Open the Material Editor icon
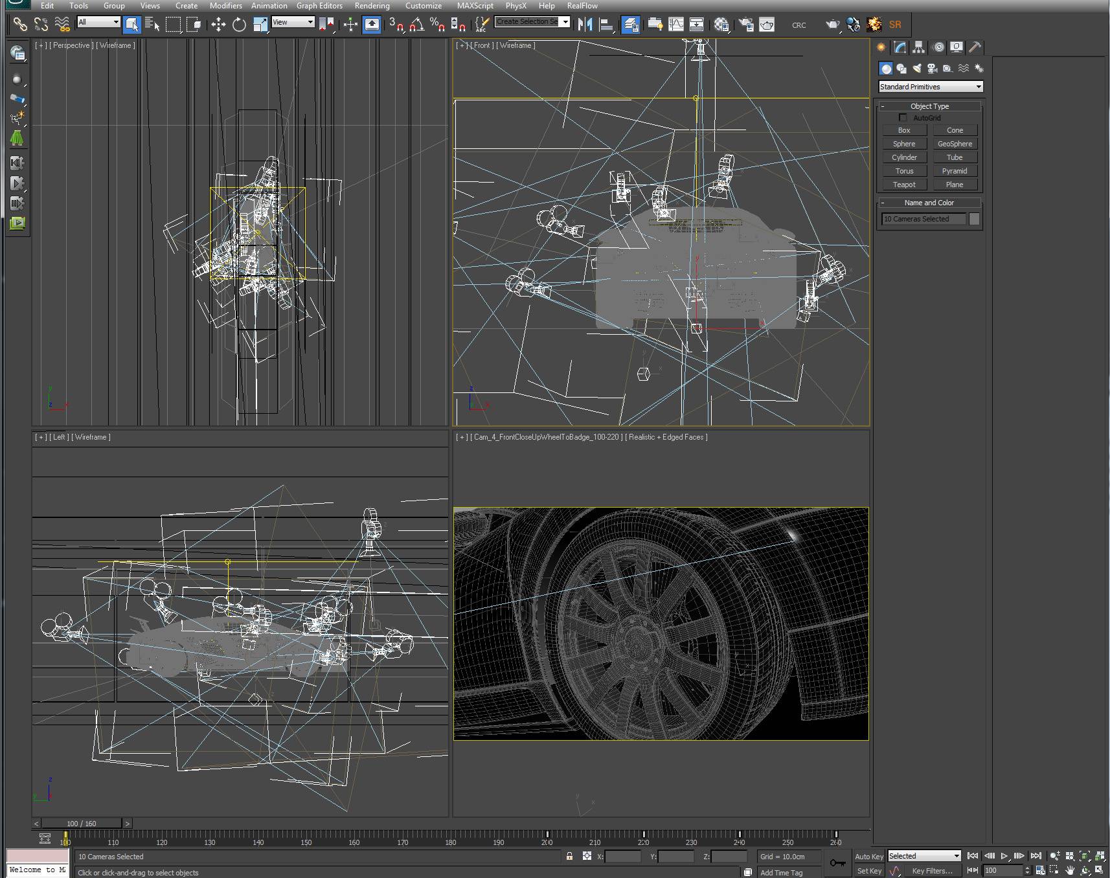 point(721,25)
